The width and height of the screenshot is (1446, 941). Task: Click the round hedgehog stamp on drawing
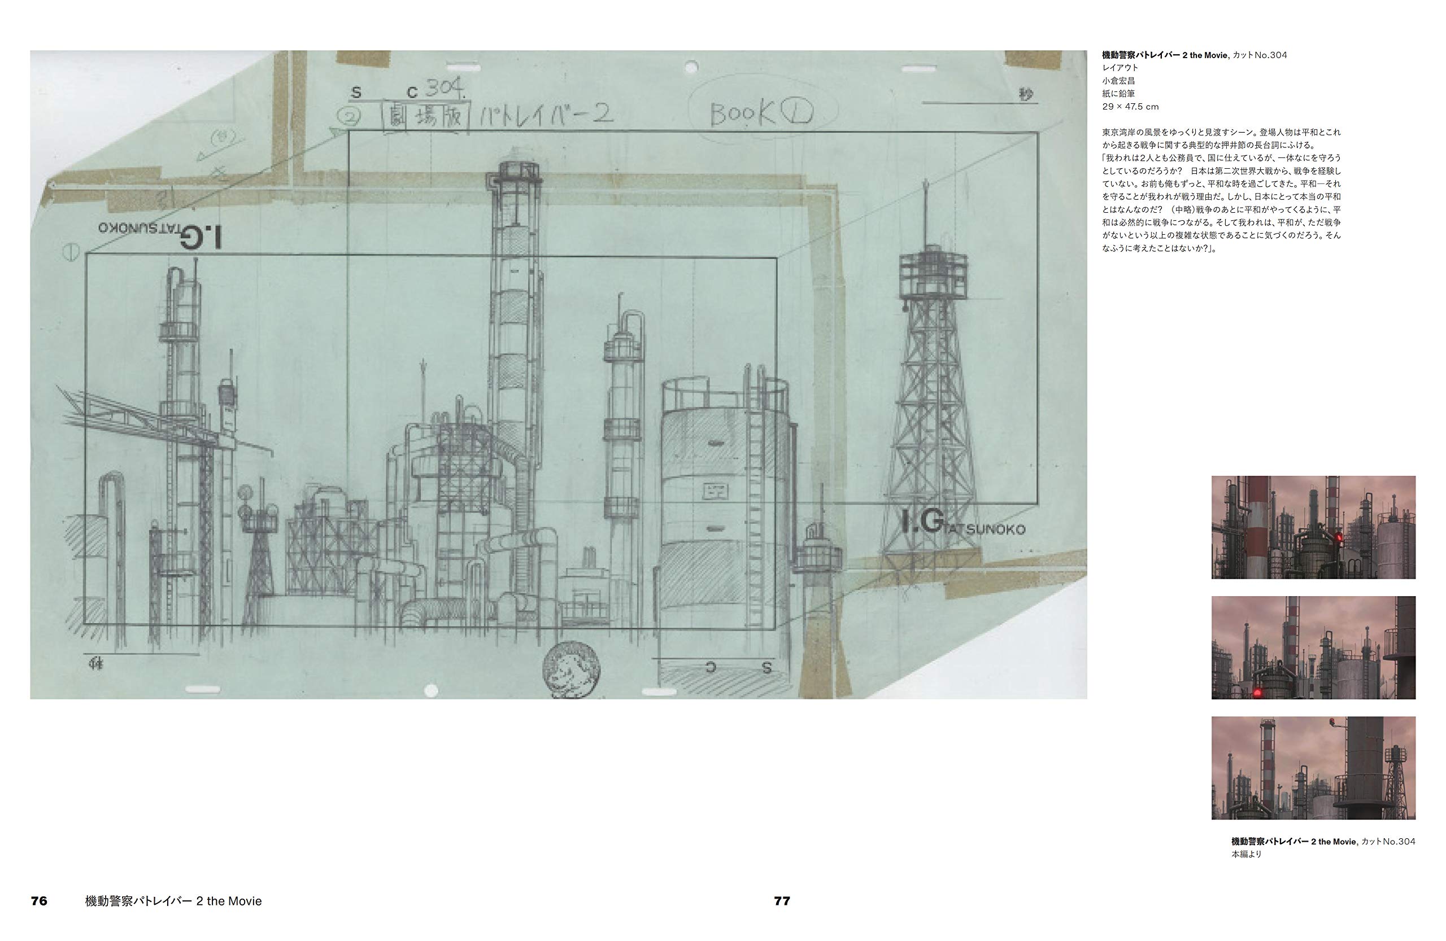pyautogui.click(x=572, y=669)
